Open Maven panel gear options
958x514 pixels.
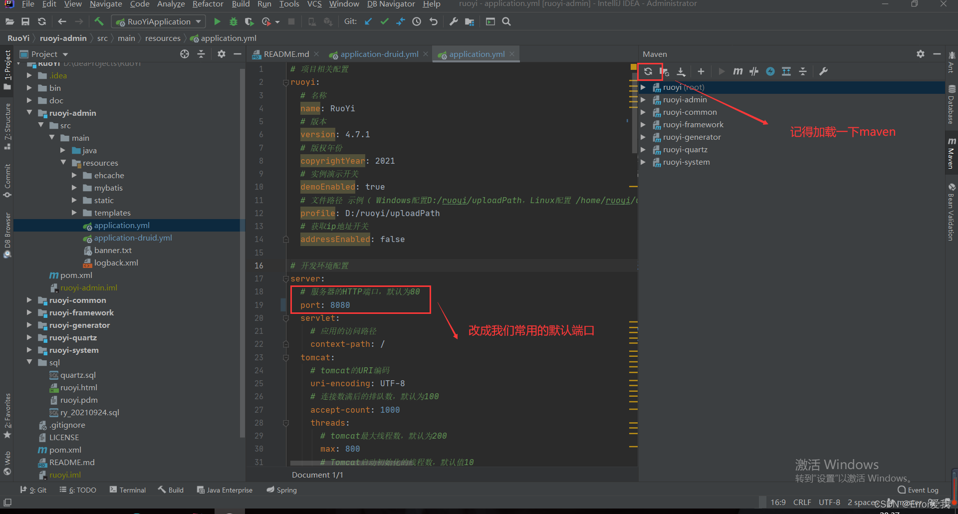921,54
